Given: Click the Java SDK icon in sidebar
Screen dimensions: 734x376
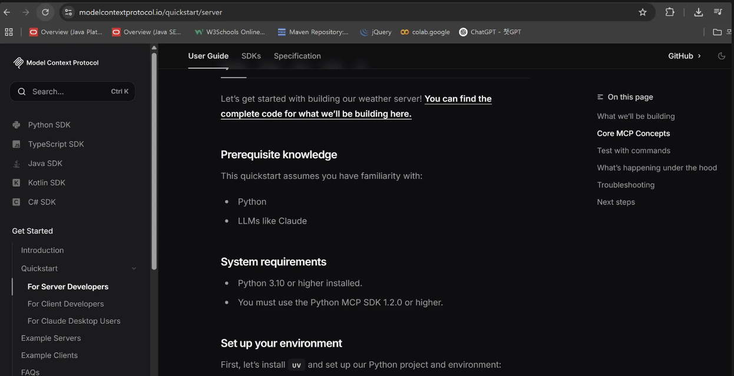Looking at the screenshot, I should click(16, 164).
